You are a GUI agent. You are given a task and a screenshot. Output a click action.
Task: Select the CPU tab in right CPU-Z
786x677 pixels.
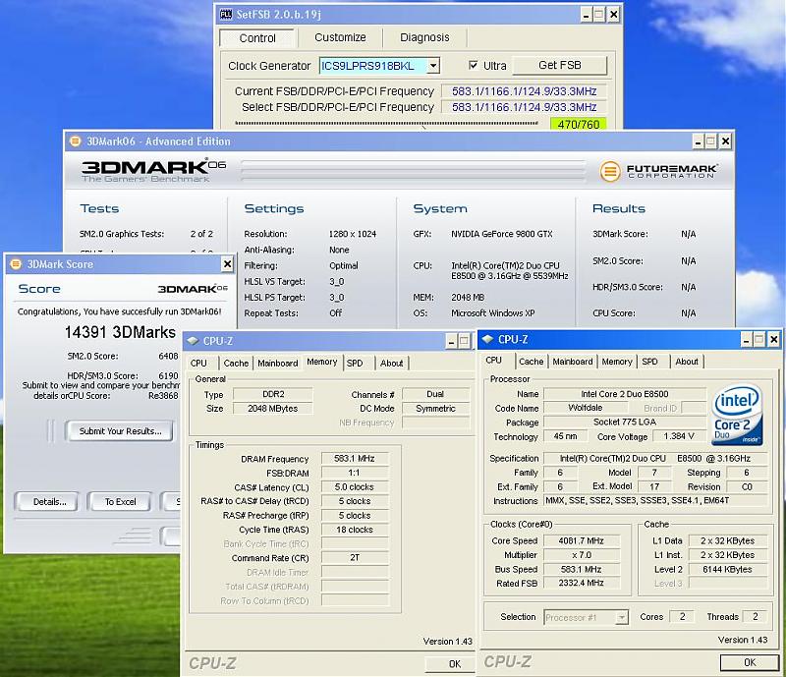(x=494, y=361)
